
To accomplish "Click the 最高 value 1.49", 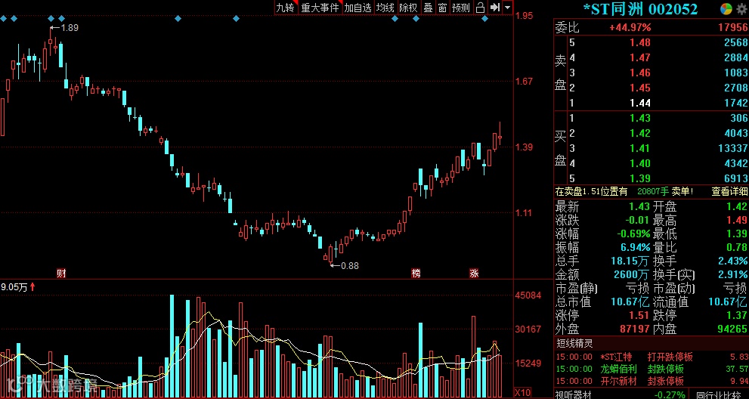I will click(x=737, y=221).
